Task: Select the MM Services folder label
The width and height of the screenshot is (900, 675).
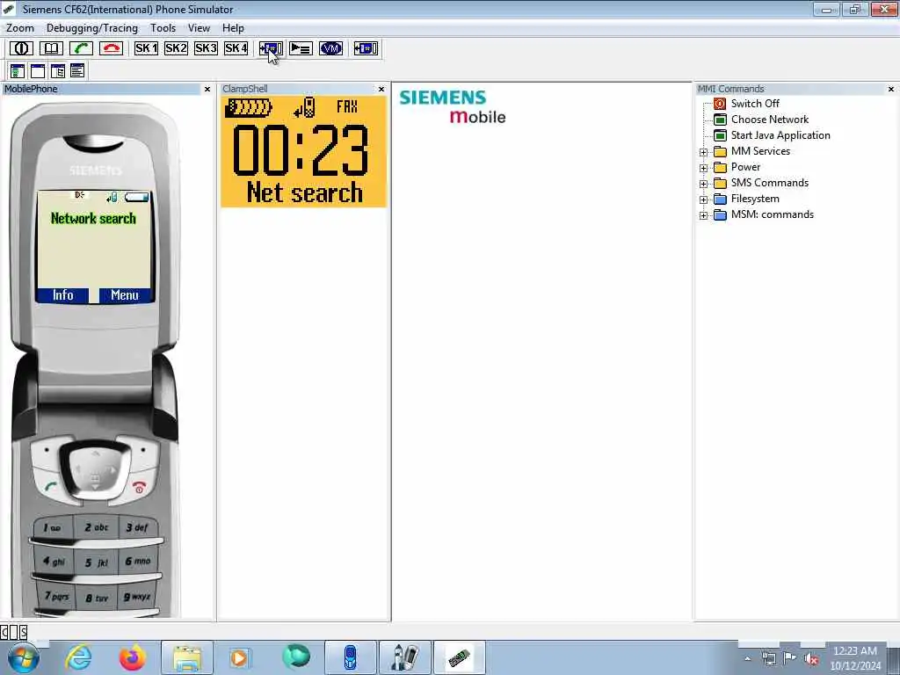Action: pos(760,151)
